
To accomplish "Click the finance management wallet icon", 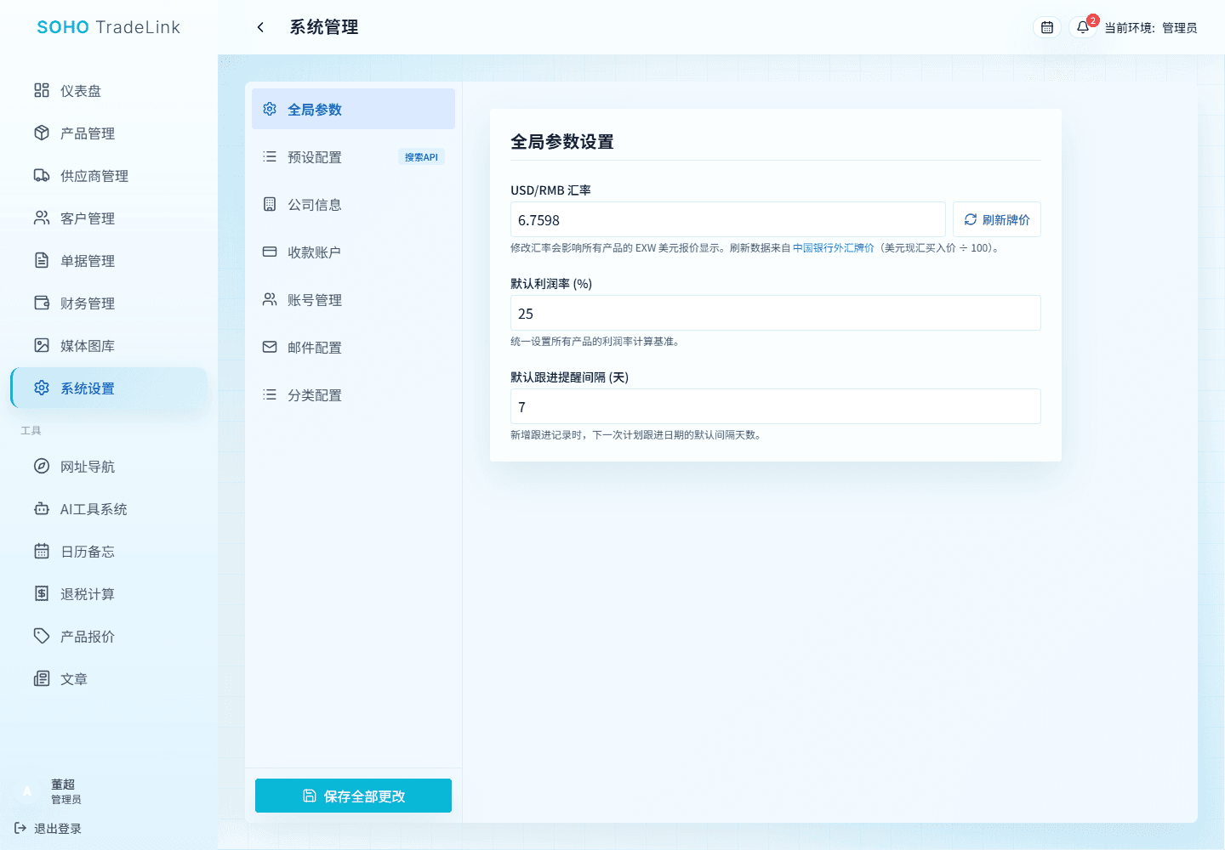I will (42, 303).
